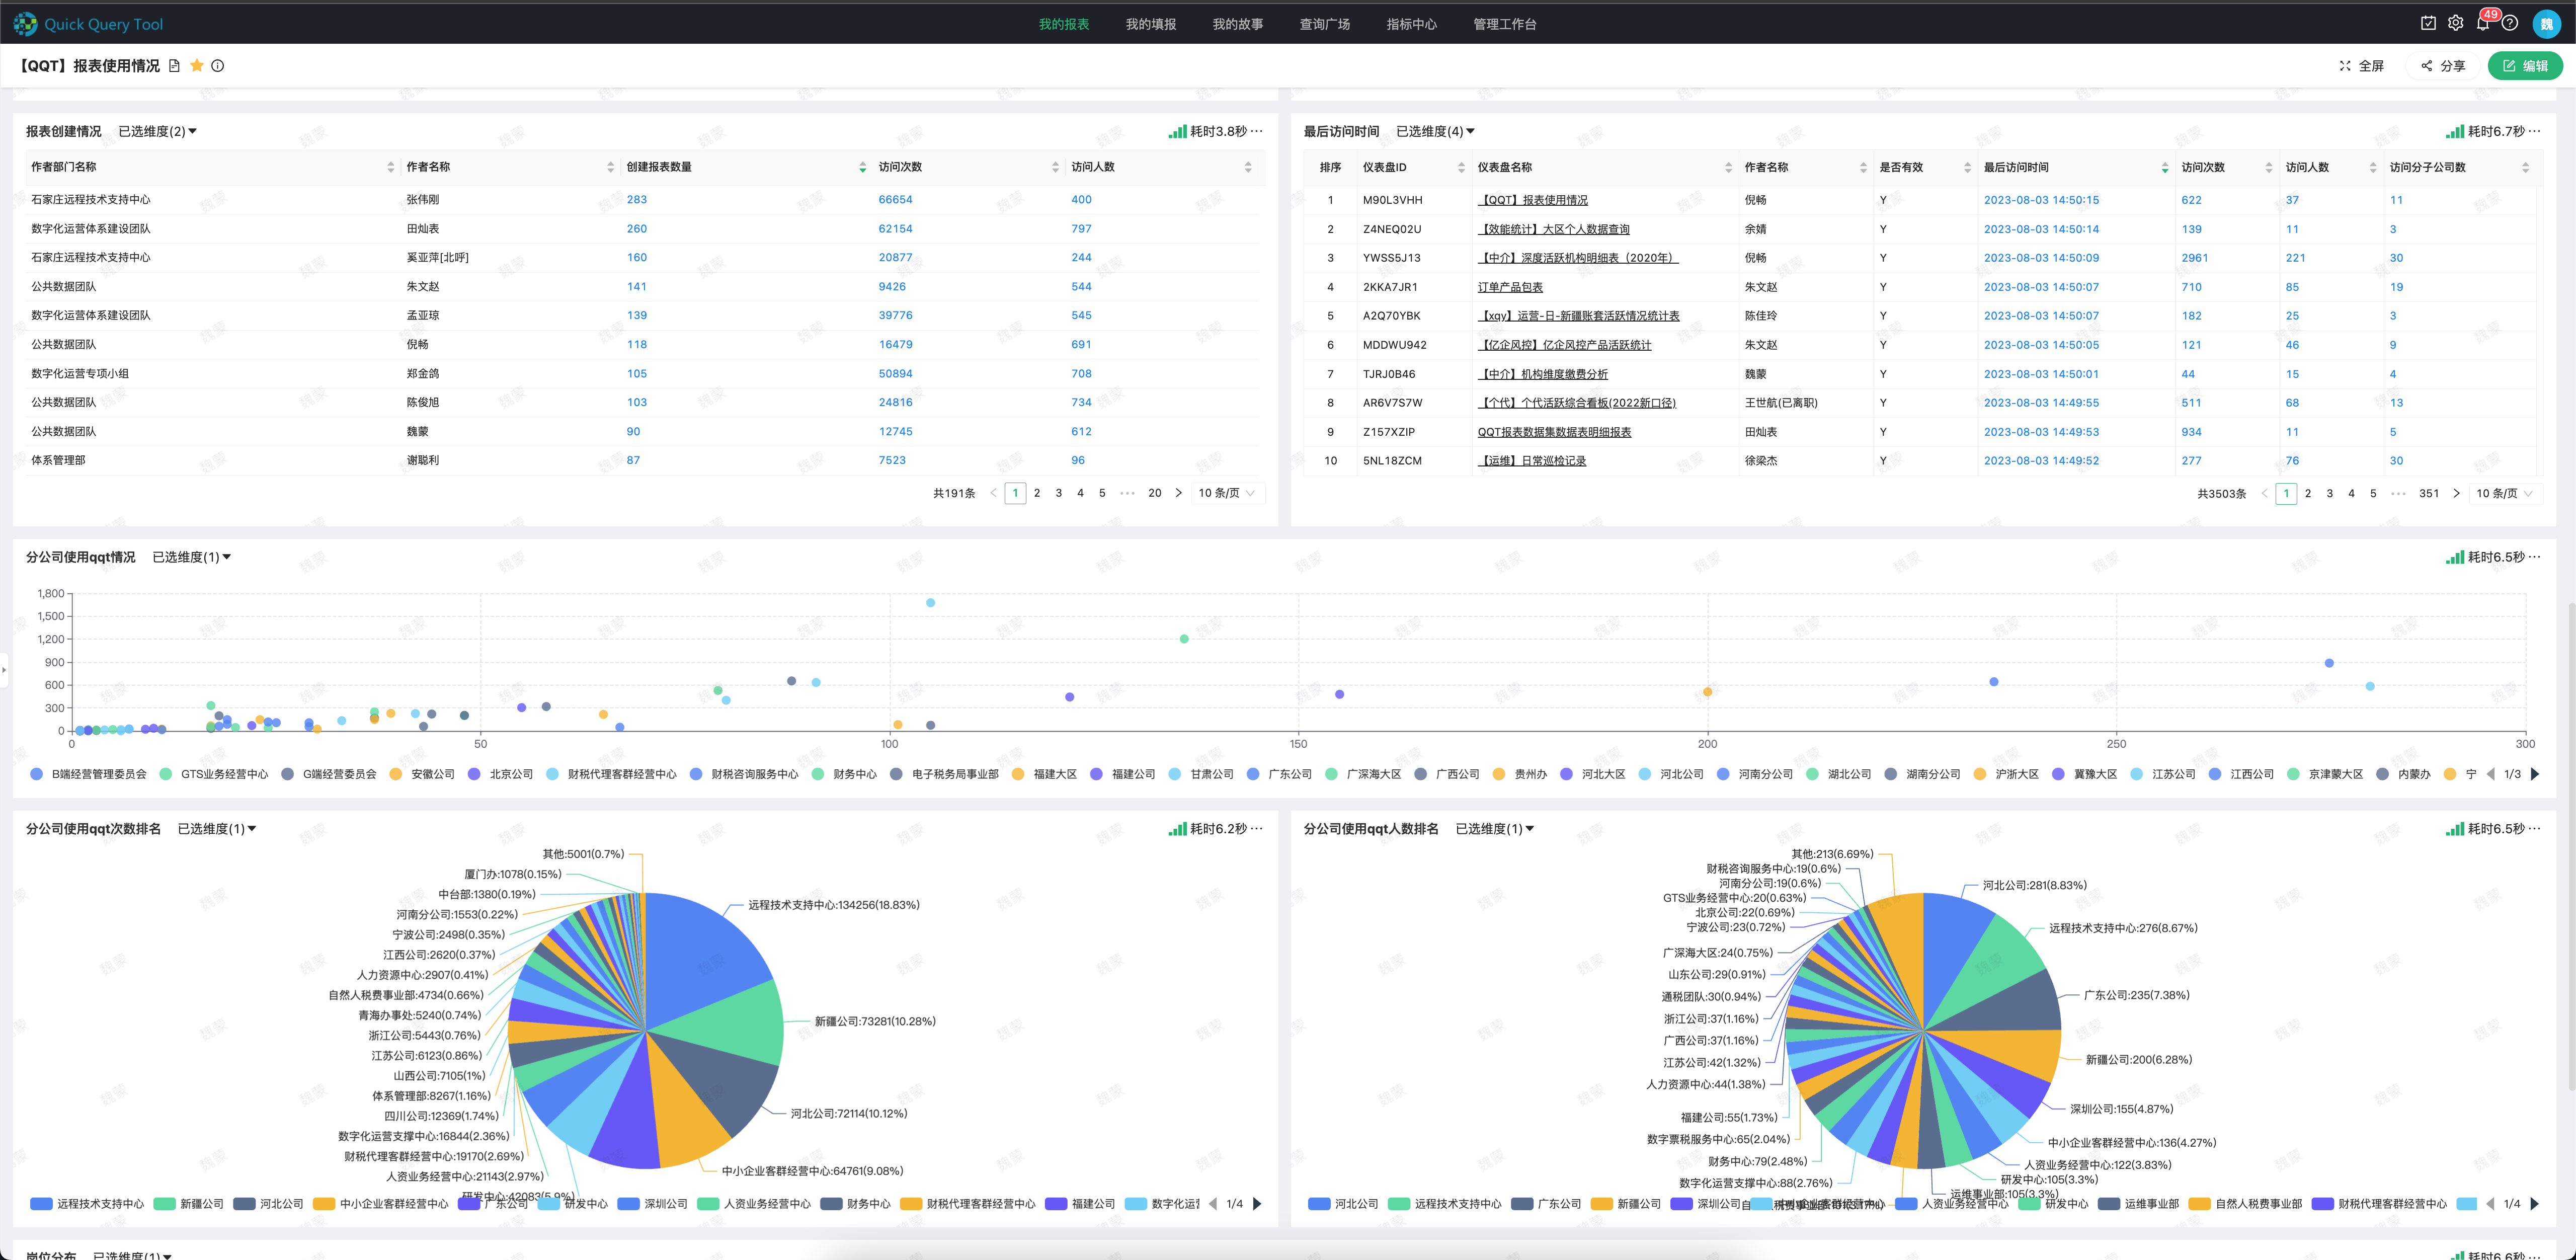Click the green 编辑 button
2576x1260 pixels.
2525,66
